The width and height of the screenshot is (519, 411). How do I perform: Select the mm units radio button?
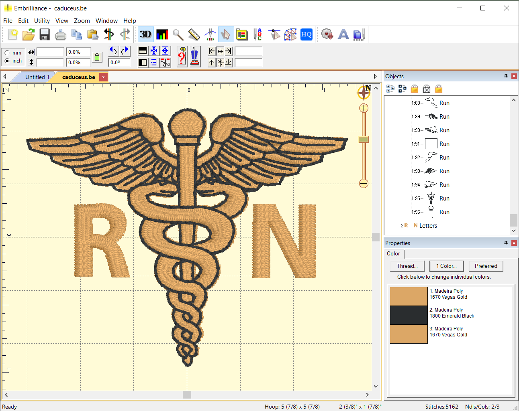tap(7, 53)
